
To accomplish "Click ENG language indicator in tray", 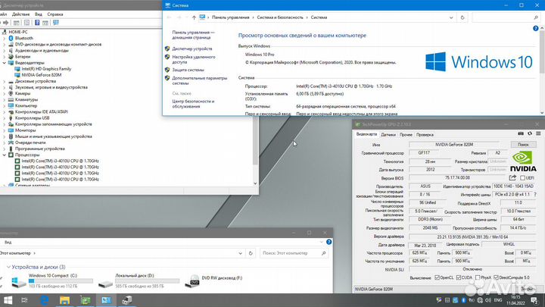I will click(498, 300).
